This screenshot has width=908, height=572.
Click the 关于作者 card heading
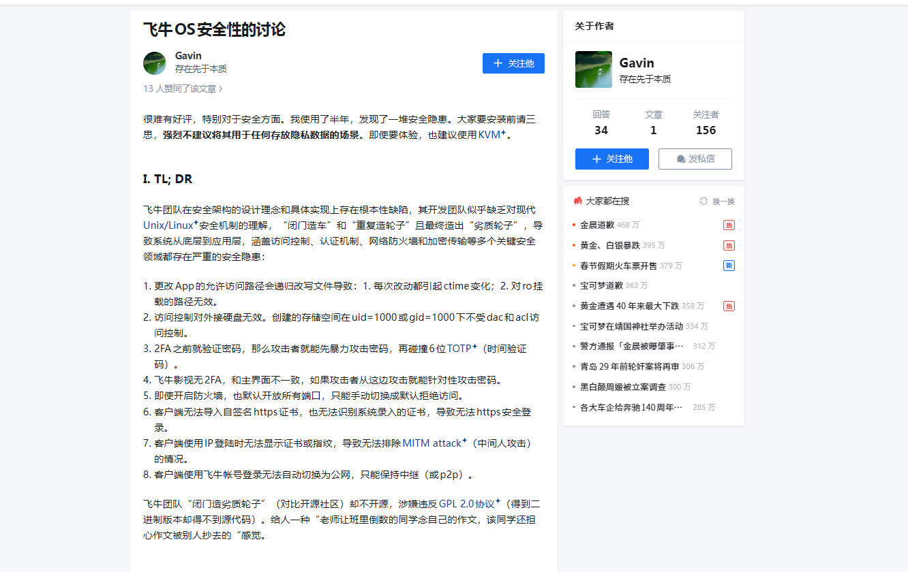pyautogui.click(x=594, y=26)
